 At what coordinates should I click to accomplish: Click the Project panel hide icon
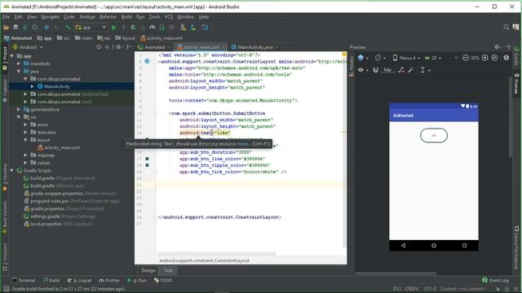(129, 47)
